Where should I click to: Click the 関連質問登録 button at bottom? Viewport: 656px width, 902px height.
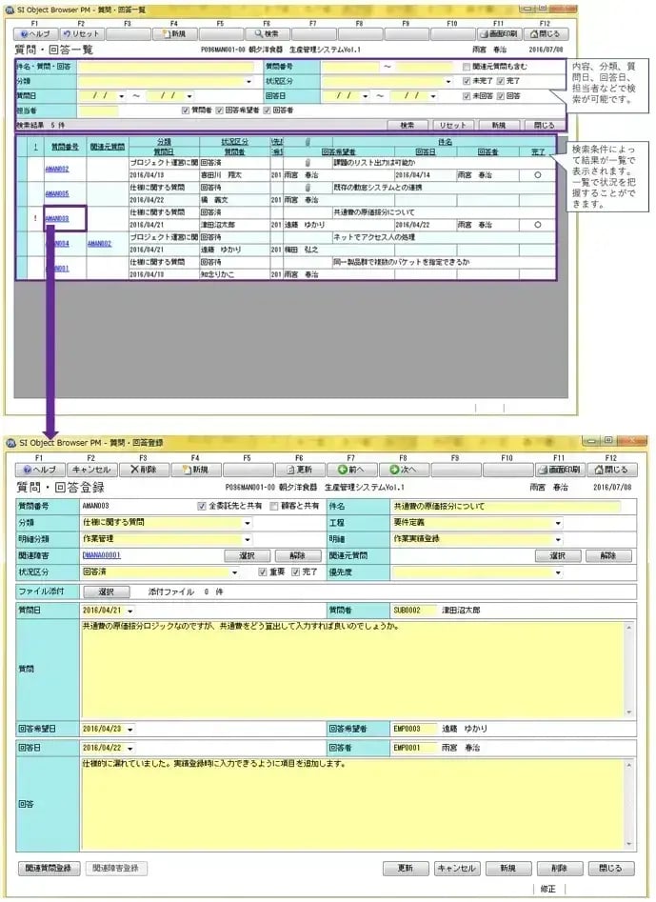pos(50,869)
